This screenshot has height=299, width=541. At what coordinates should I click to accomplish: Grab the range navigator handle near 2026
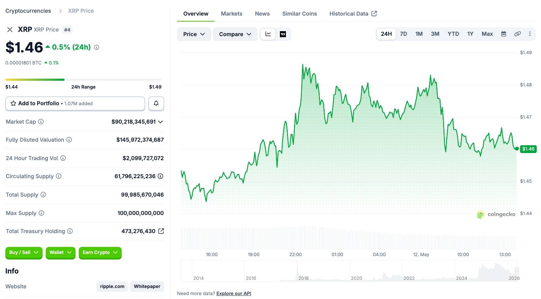pyautogui.click(x=517, y=271)
